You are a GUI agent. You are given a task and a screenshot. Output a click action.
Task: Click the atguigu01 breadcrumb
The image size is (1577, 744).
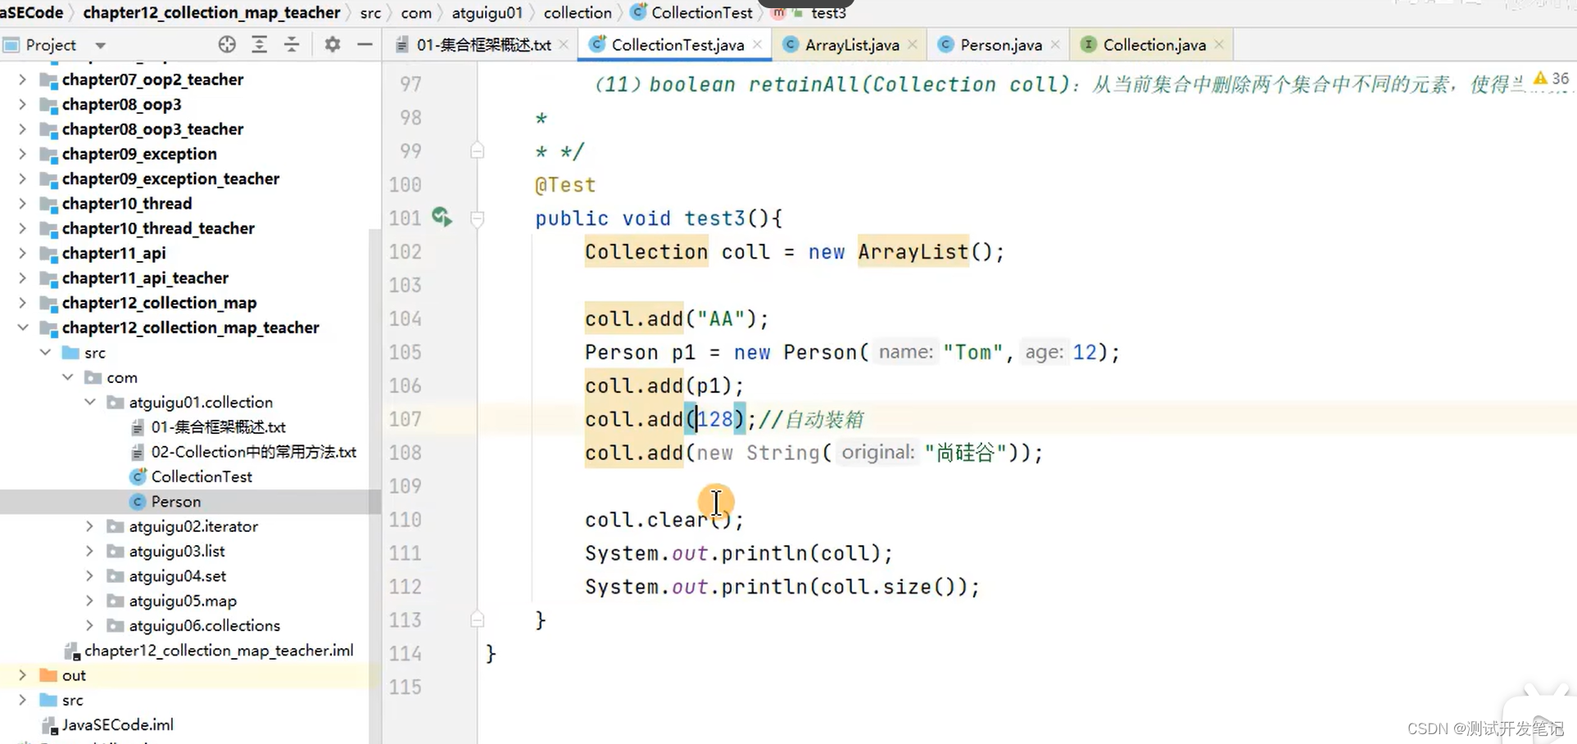click(487, 13)
